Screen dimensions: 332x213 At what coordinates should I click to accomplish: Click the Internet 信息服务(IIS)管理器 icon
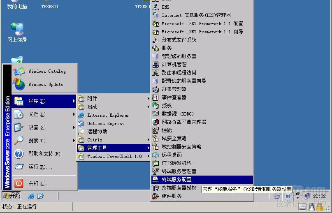click(x=156, y=15)
